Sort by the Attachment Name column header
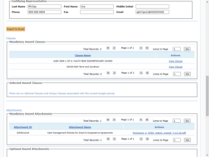Image resolution: width=209 pixels, height=157 pixels. 80,127
